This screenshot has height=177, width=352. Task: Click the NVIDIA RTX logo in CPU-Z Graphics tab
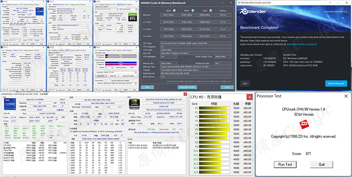(133, 17)
